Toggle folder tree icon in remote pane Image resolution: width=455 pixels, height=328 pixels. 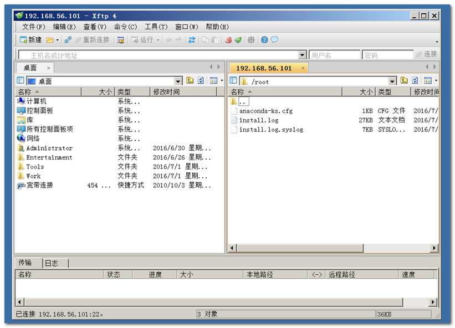pyautogui.click(x=233, y=80)
